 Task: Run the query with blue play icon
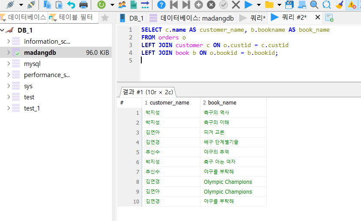click(248, 5)
